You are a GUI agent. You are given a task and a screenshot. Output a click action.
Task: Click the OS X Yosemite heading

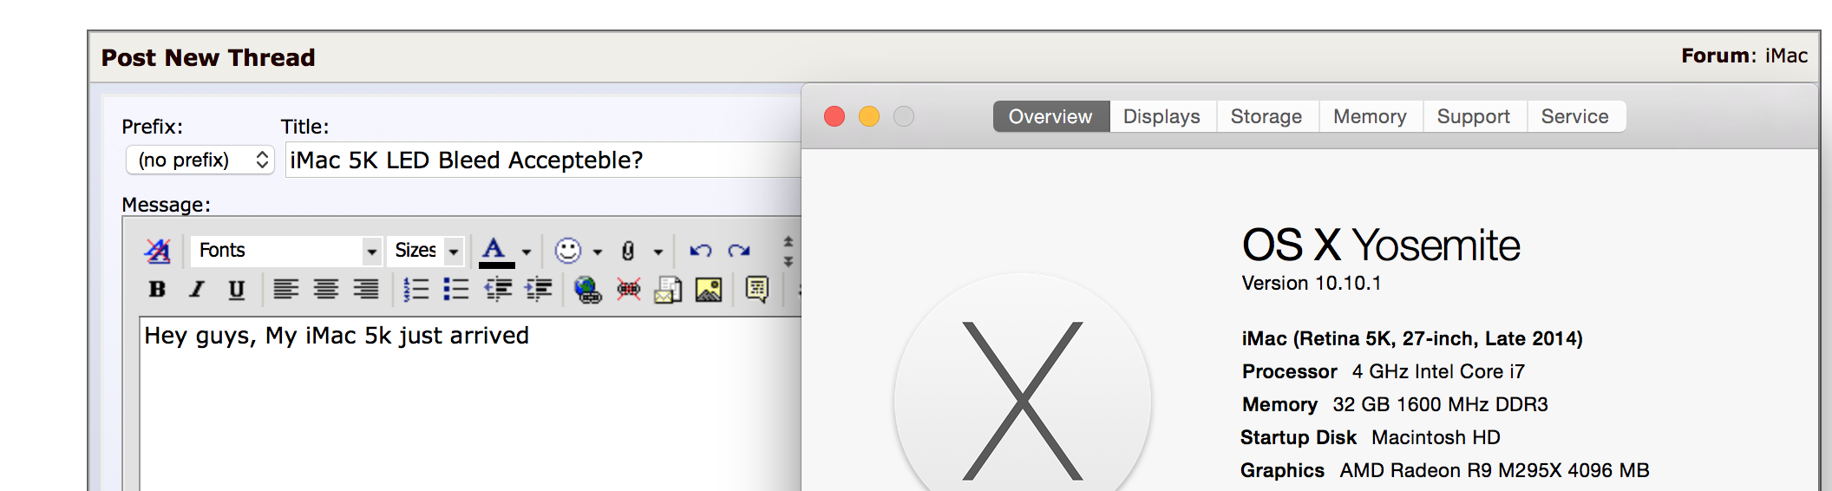1381,245
